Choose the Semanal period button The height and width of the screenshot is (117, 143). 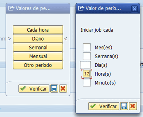pyautogui.click(x=38, y=47)
